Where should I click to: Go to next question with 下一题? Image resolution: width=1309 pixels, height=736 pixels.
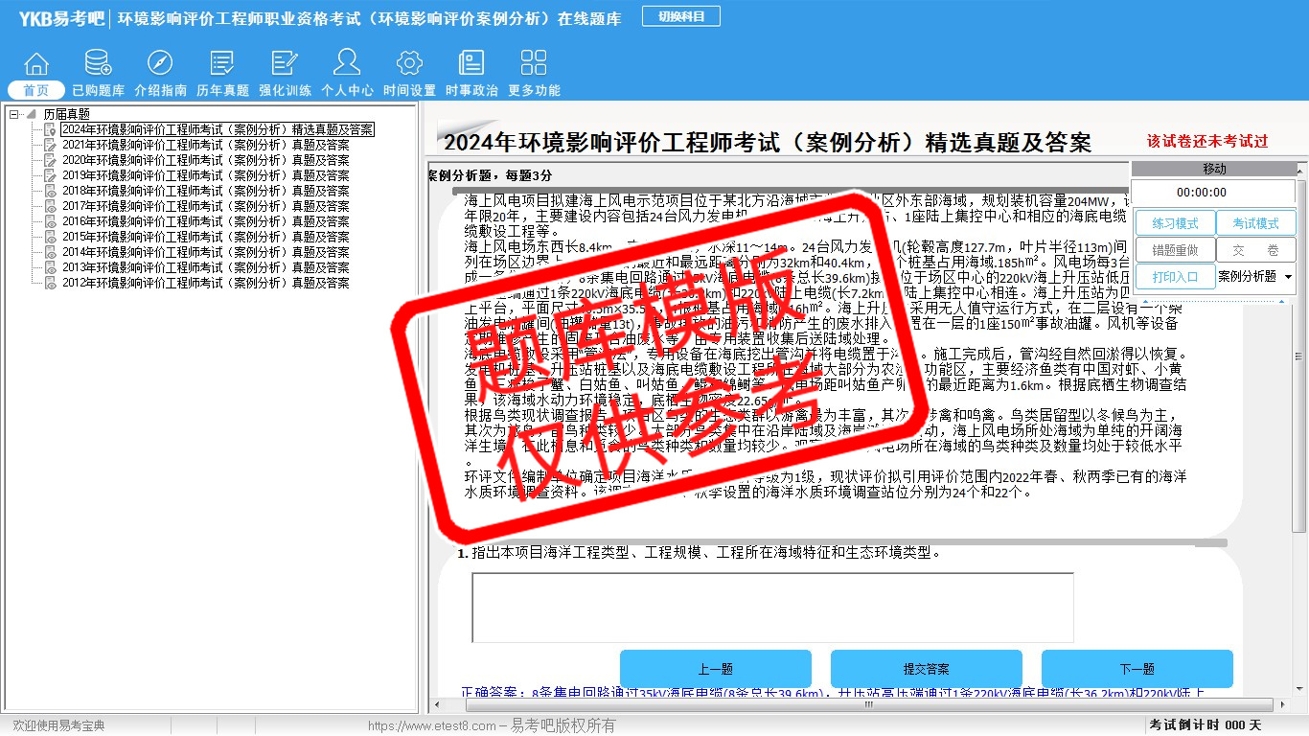[1137, 669]
